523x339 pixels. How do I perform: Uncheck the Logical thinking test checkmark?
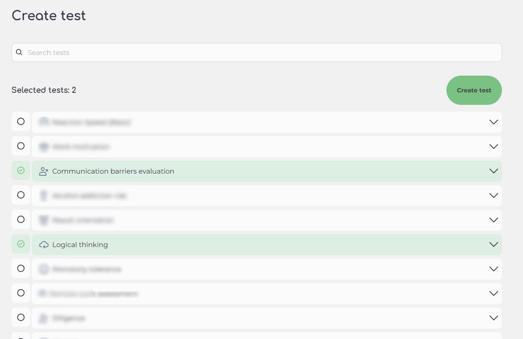pyautogui.click(x=21, y=244)
